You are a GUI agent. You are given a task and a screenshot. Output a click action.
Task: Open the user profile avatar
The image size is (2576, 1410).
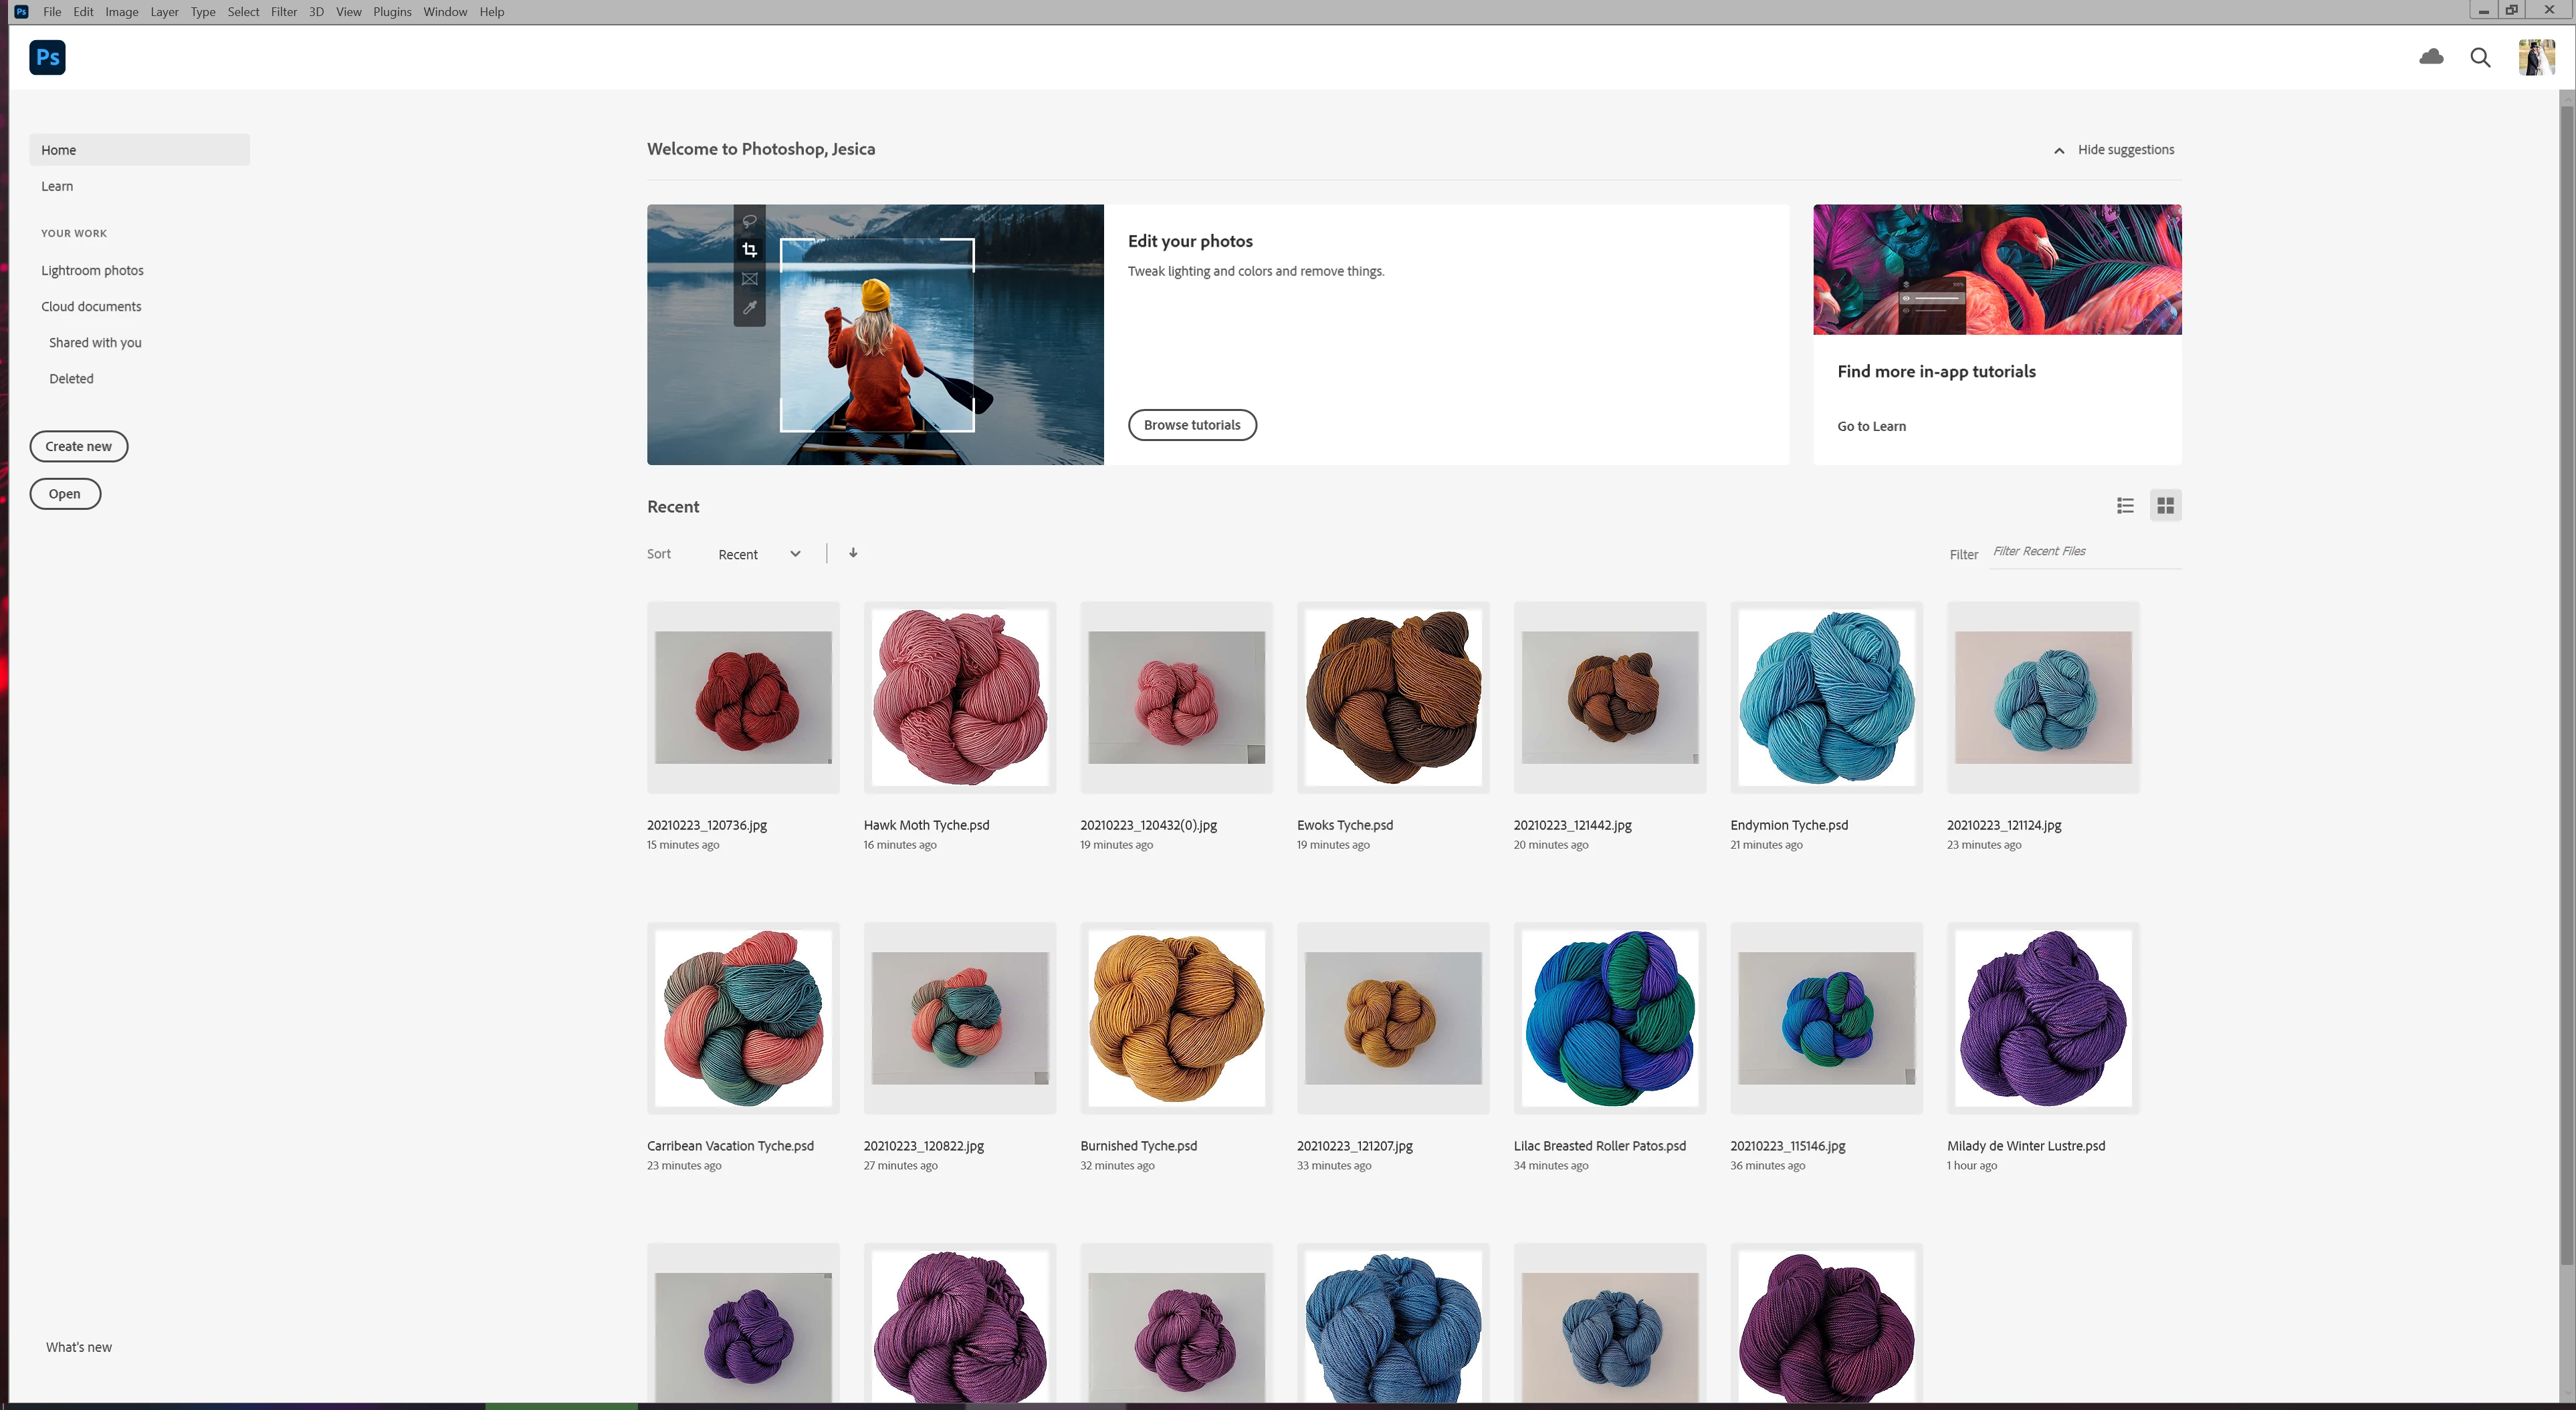click(2535, 57)
